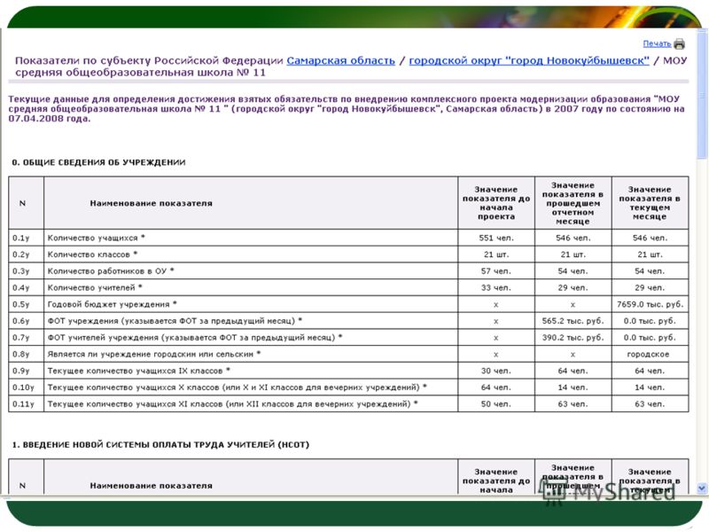Viewport: 709px width, 532px height.
Task: Click the row label "Годовой бюджет учреждения *"
Action: pos(113,304)
